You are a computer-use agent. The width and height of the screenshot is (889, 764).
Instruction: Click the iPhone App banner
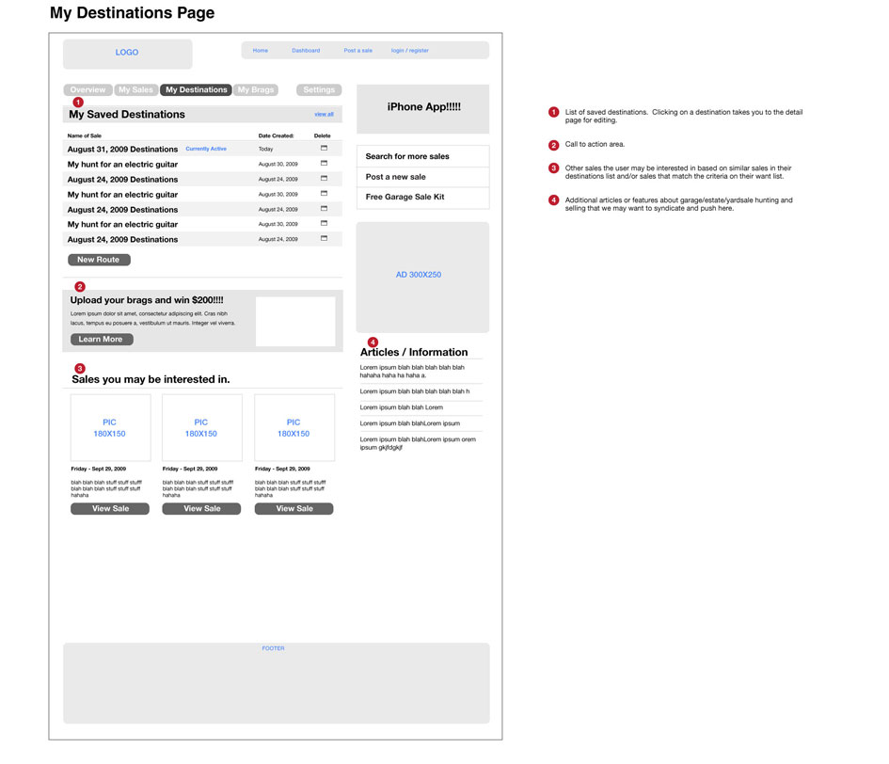423,109
